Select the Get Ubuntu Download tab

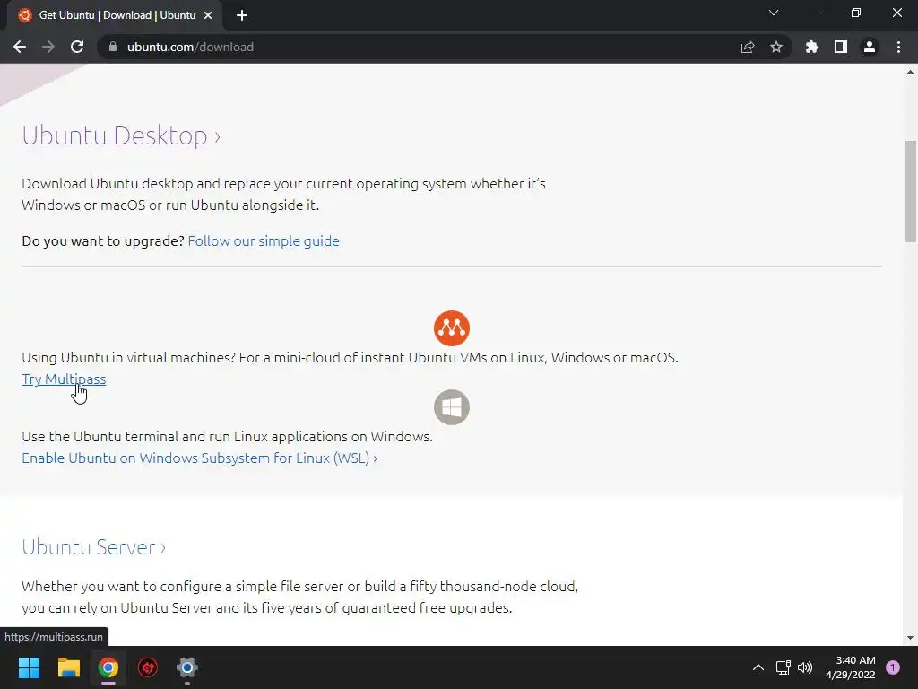(x=116, y=15)
